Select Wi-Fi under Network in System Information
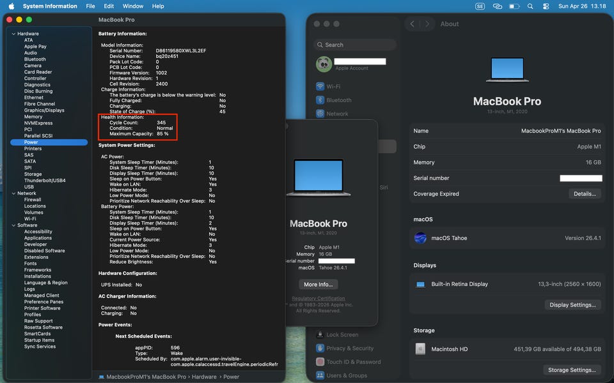This screenshot has height=383, width=614. (30, 219)
